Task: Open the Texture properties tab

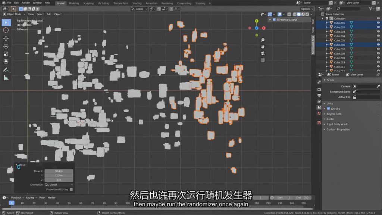Action: pyautogui.click(x=319, y=122)
